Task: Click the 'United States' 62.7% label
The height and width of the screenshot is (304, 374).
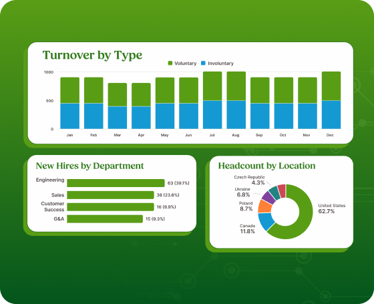Action: click(x=331, y=208)
